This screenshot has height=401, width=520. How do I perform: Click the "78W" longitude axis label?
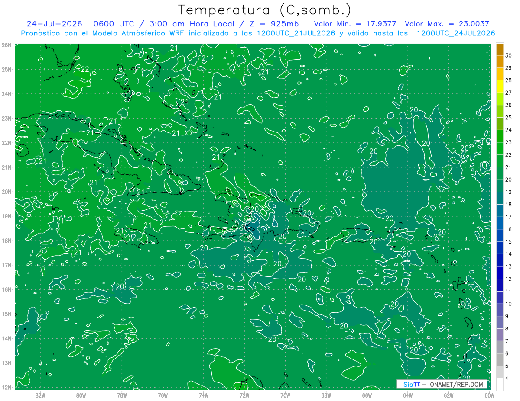[x=122, y=395]
